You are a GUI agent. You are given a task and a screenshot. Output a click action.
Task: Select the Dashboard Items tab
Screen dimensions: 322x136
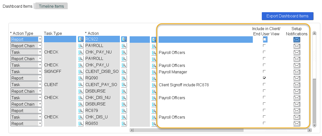[17, 6]
